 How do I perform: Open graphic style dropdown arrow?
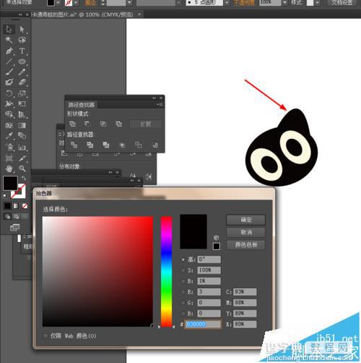[x=318, y=3]
